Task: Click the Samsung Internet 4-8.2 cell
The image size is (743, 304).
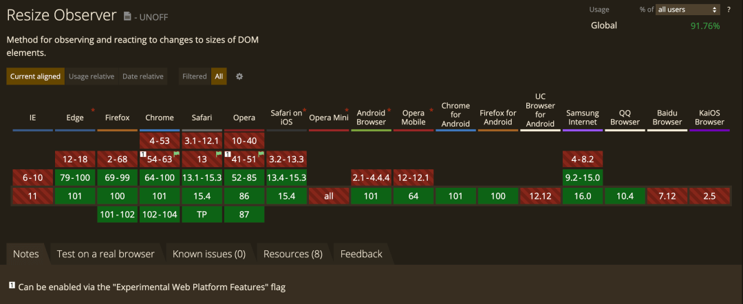Action: point(583,159)
